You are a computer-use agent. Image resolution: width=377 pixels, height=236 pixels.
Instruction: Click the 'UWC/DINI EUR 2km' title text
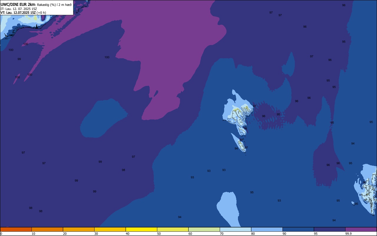(18, 4)
